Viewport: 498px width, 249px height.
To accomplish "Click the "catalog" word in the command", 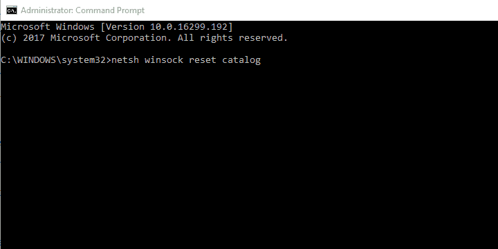I will [x=241, y=60].
